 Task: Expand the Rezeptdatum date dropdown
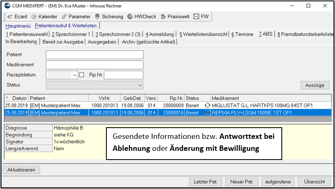[75, 75]
